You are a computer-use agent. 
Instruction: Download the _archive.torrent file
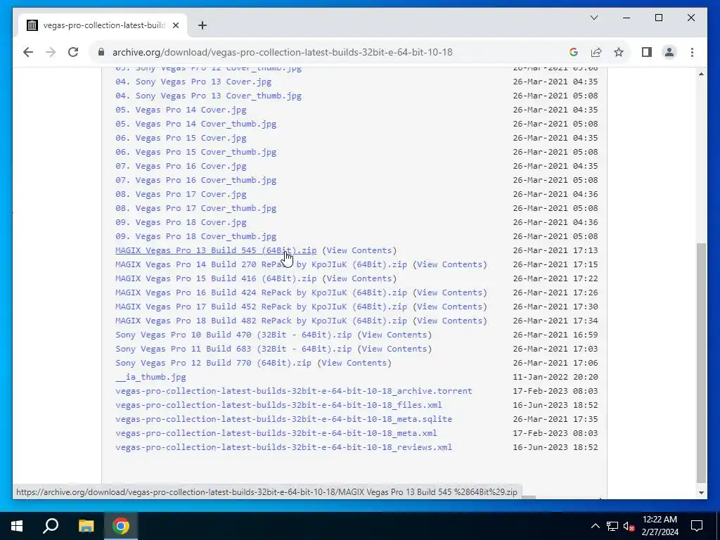[x=293, y=391]
